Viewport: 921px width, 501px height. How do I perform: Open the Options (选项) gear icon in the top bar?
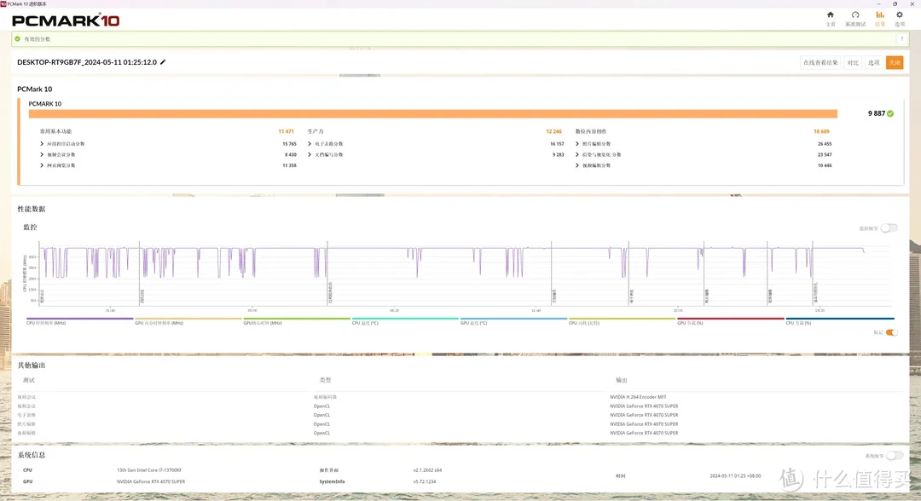pyautogui.click(x=900, y=15)
